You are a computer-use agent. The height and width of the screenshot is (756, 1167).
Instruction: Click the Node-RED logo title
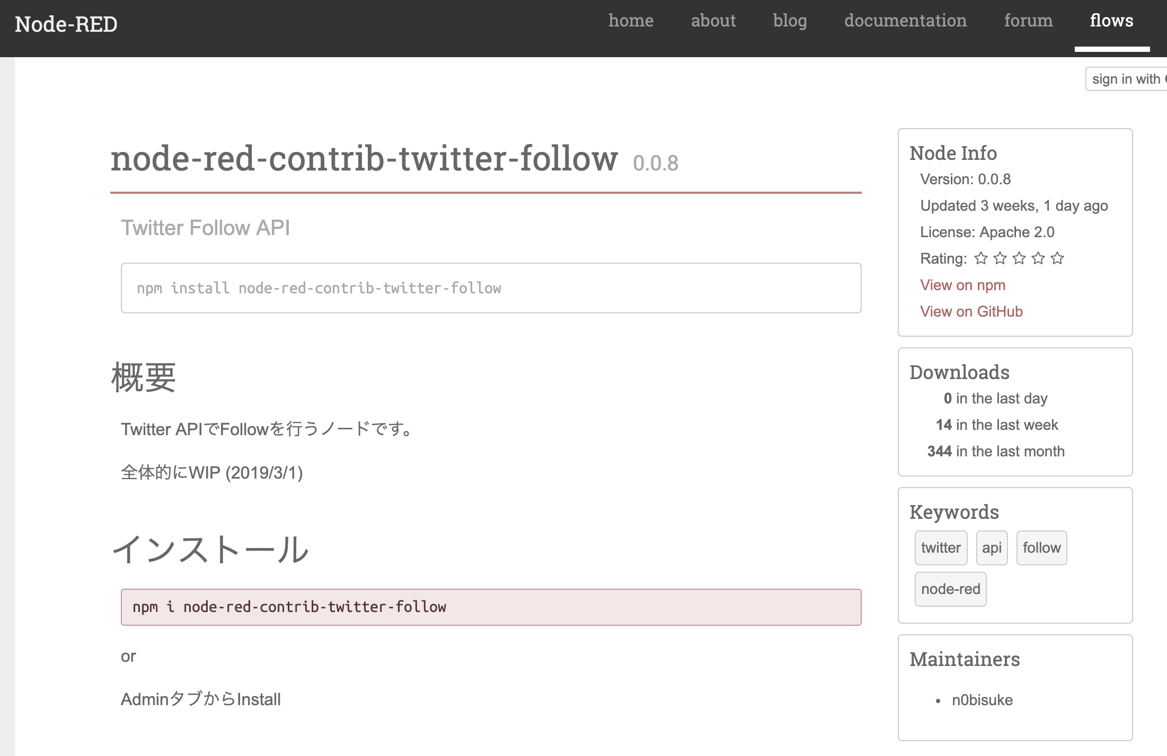pyautogui.click(x=66, y=24)
